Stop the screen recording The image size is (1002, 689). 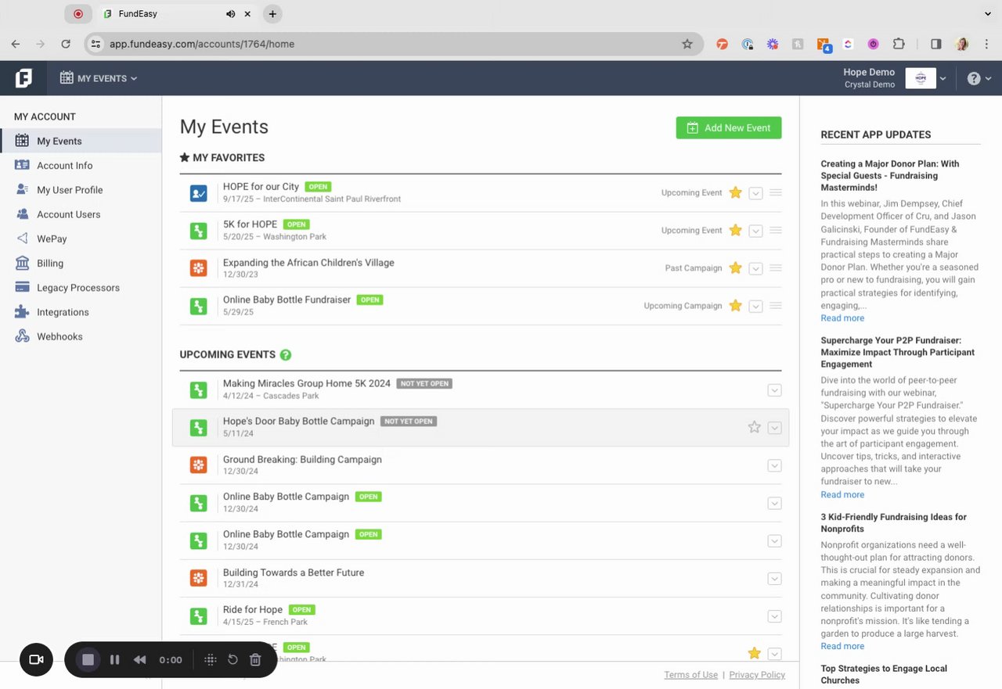click(88, 660)
